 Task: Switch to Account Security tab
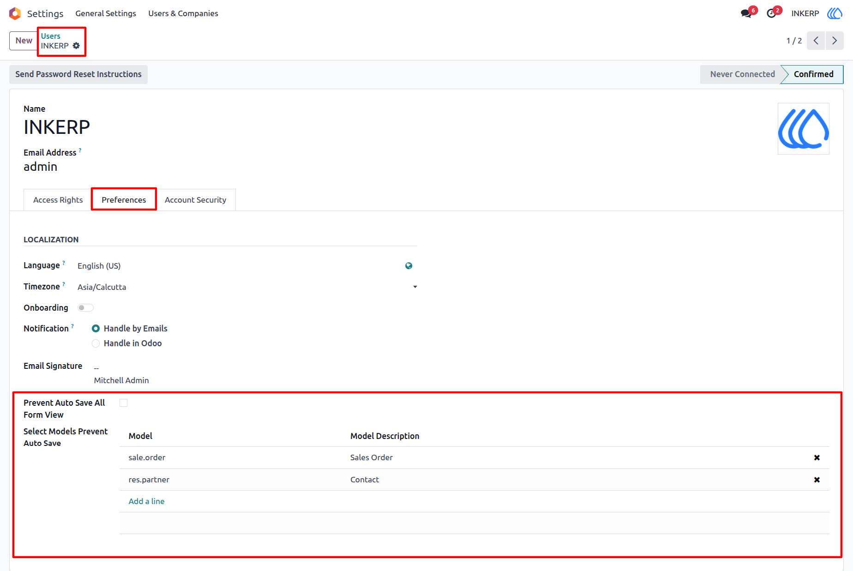(195, 200)
